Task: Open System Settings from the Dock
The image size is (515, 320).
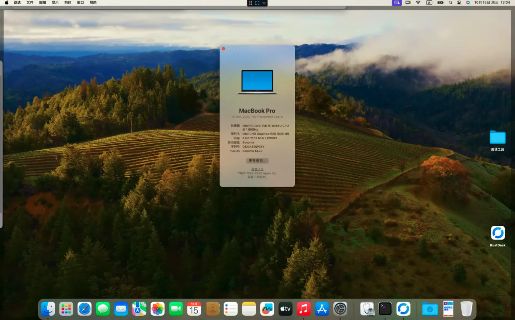Action: click(x=340, y=309)
